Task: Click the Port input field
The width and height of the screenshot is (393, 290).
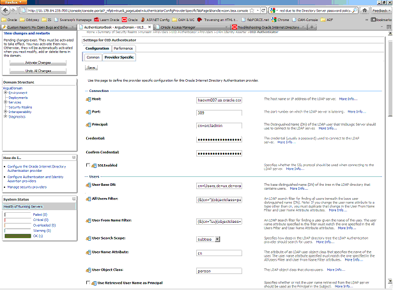Action: click(219, 112)
